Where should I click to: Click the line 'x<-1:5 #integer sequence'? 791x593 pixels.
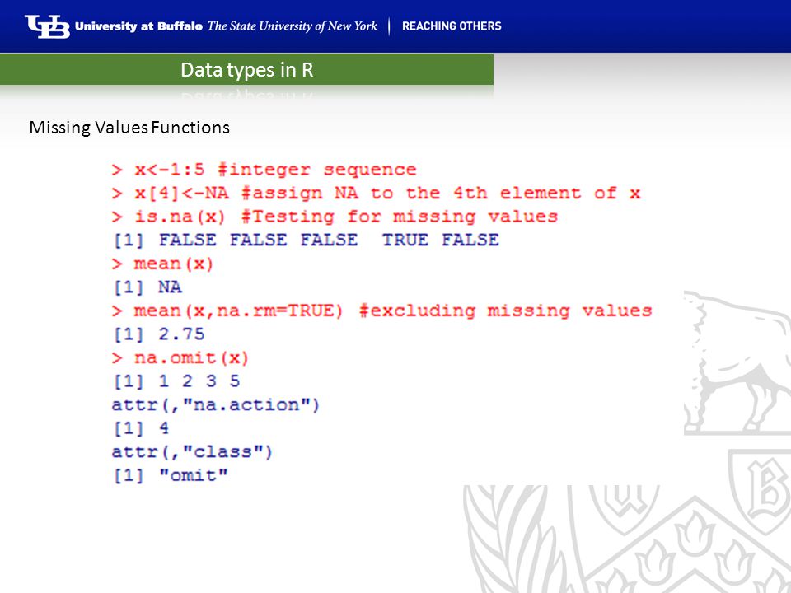264,170
